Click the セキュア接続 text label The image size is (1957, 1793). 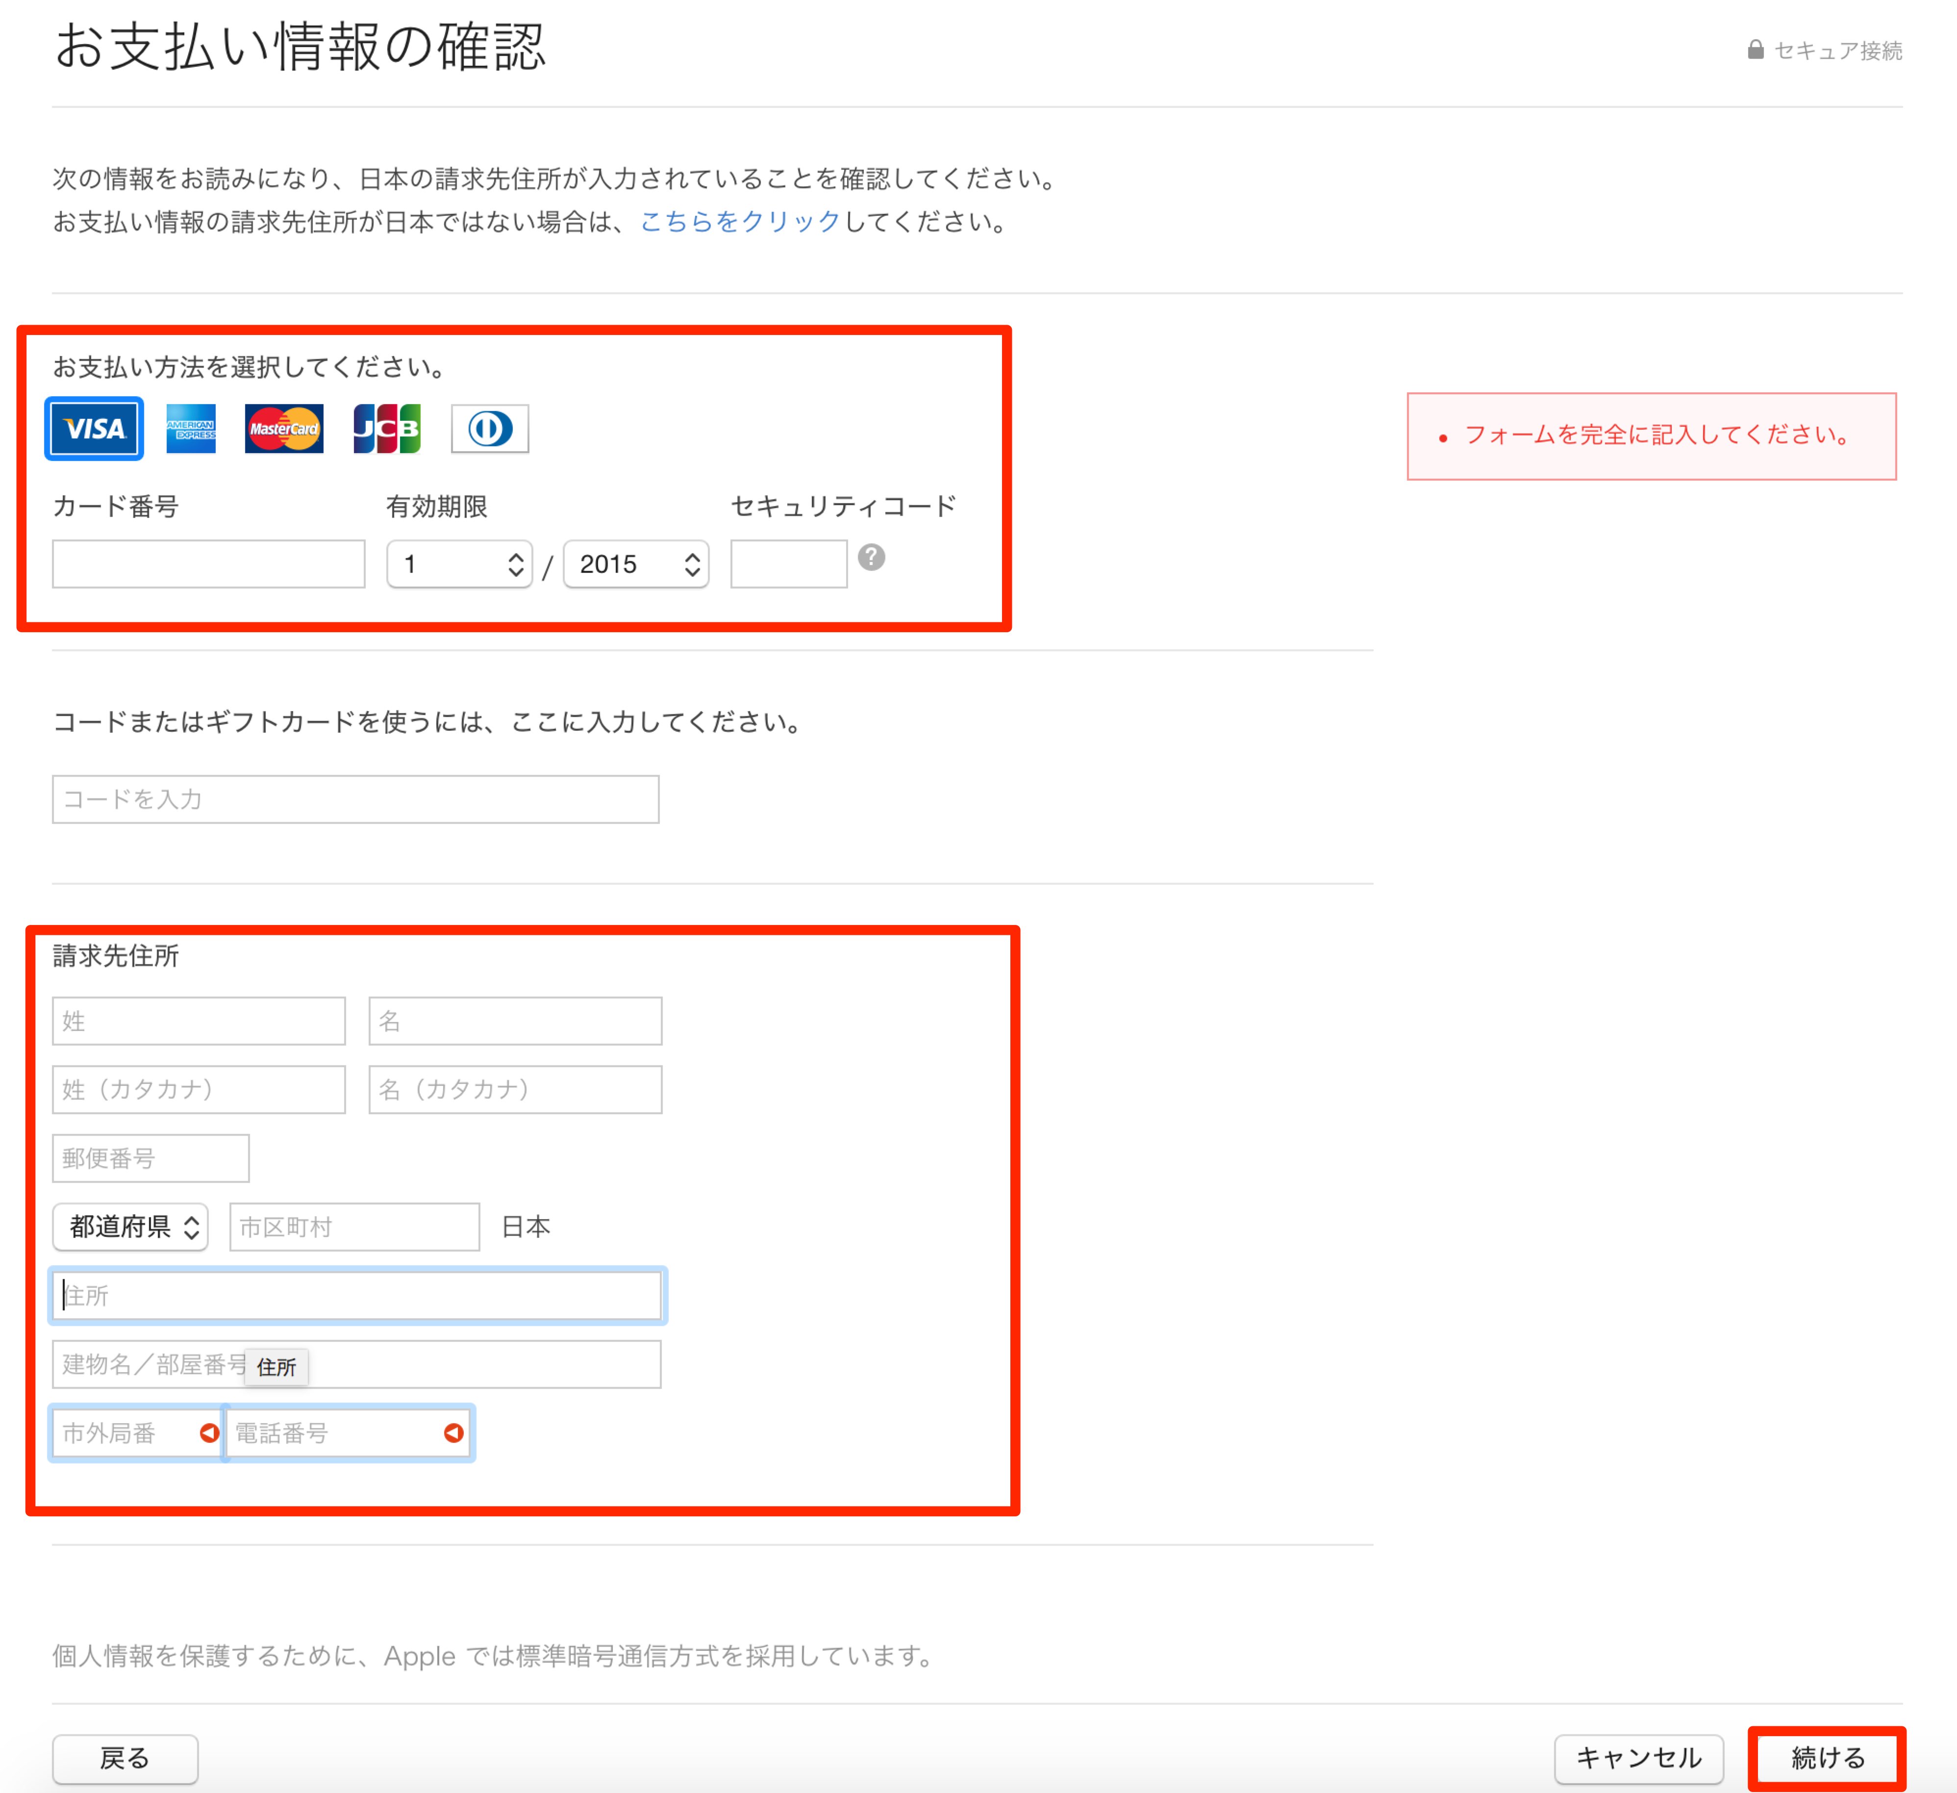coord(1837,51)
